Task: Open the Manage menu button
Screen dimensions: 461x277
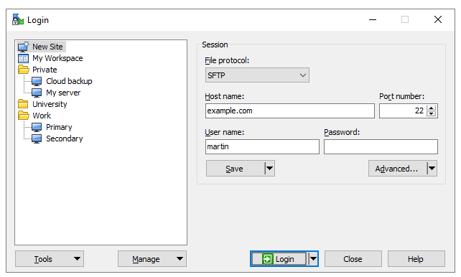Action: tap(152, 259)
